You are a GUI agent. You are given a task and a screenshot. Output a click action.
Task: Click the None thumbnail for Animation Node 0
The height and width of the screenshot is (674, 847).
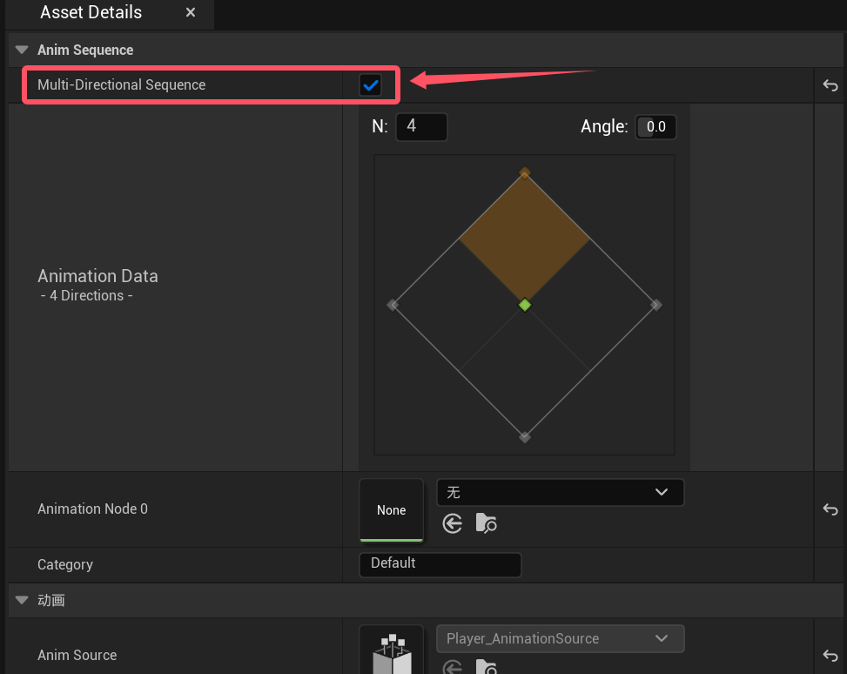point(392,510)
